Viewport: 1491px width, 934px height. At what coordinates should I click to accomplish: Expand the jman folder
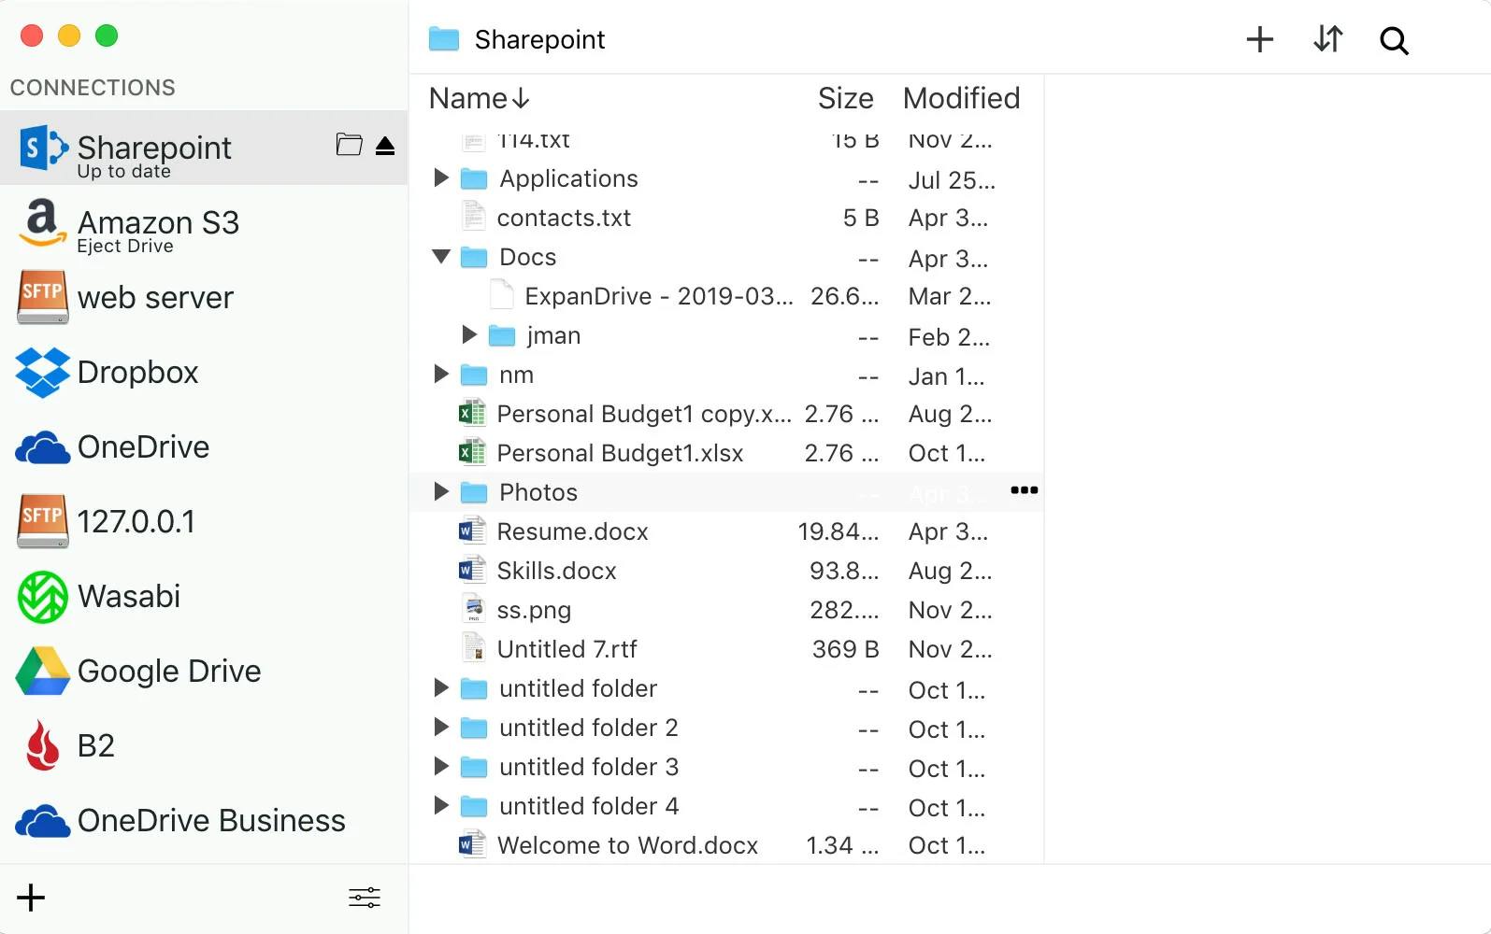coord(469,334)
